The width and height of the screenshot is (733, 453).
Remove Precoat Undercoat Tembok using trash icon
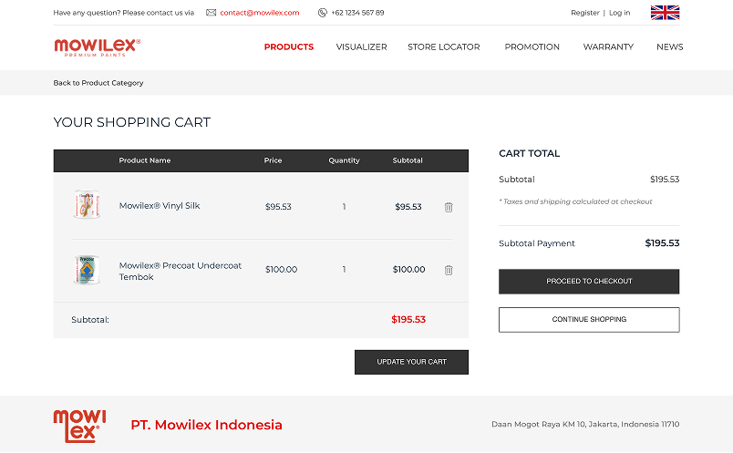point(449,270)
